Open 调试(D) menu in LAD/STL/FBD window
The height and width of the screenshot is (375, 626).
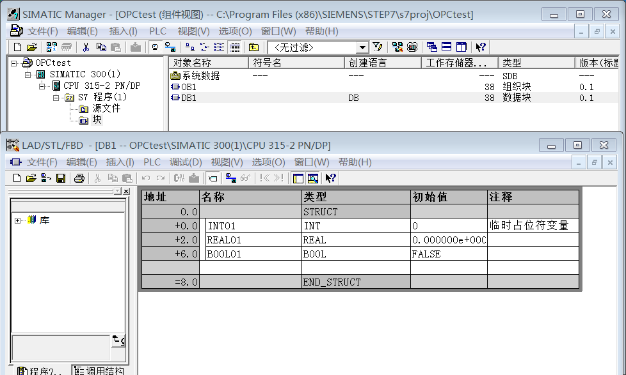pyautogui.click(x=186, y=162)
